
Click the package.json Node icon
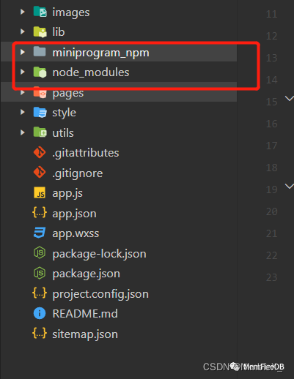[40, 273]
